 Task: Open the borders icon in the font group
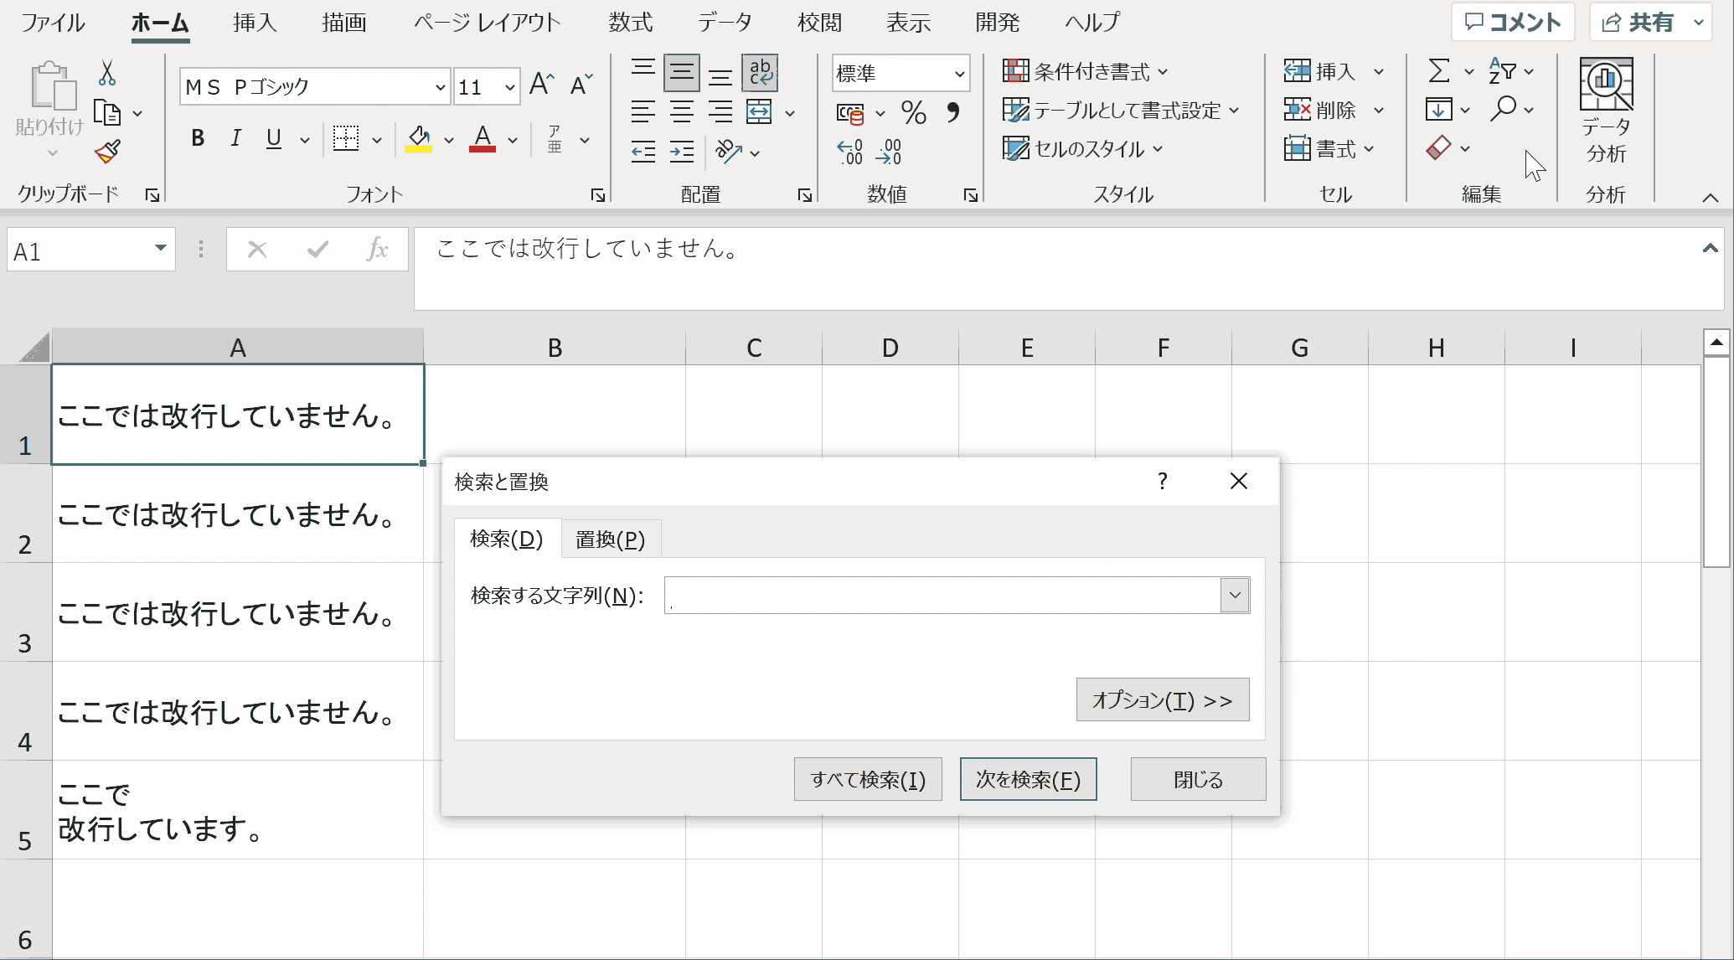[346, 139]
